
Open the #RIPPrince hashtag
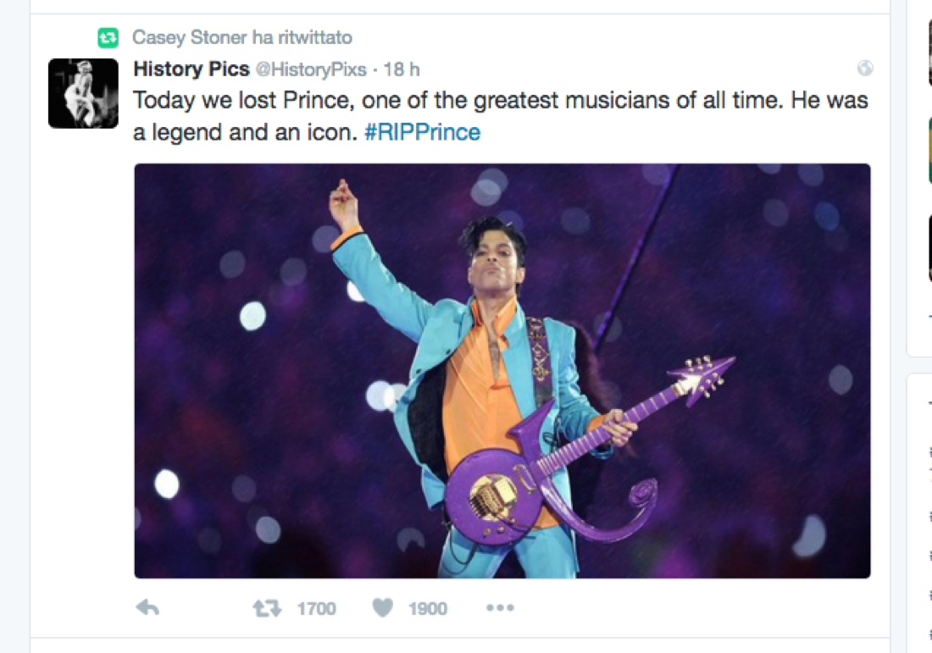pyautogui.click(x=422, y=132)
